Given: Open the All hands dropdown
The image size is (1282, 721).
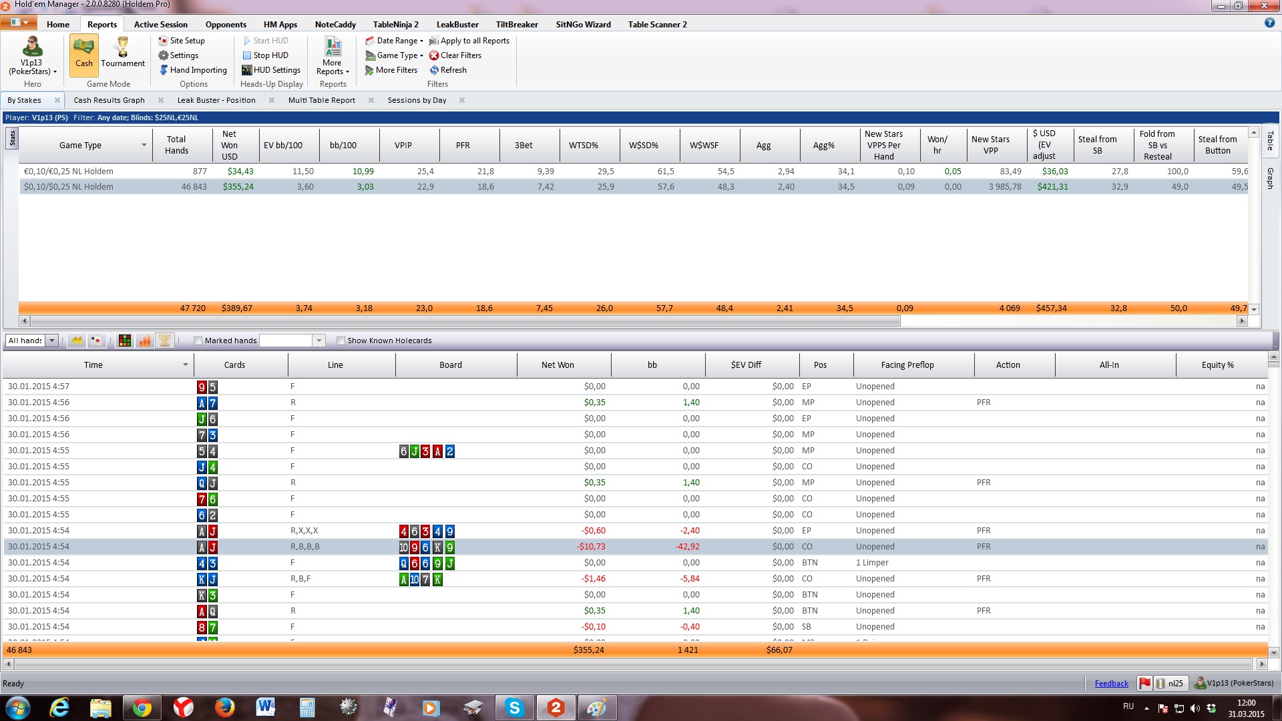Looking at the screenshot, I should tap(52, 340).
